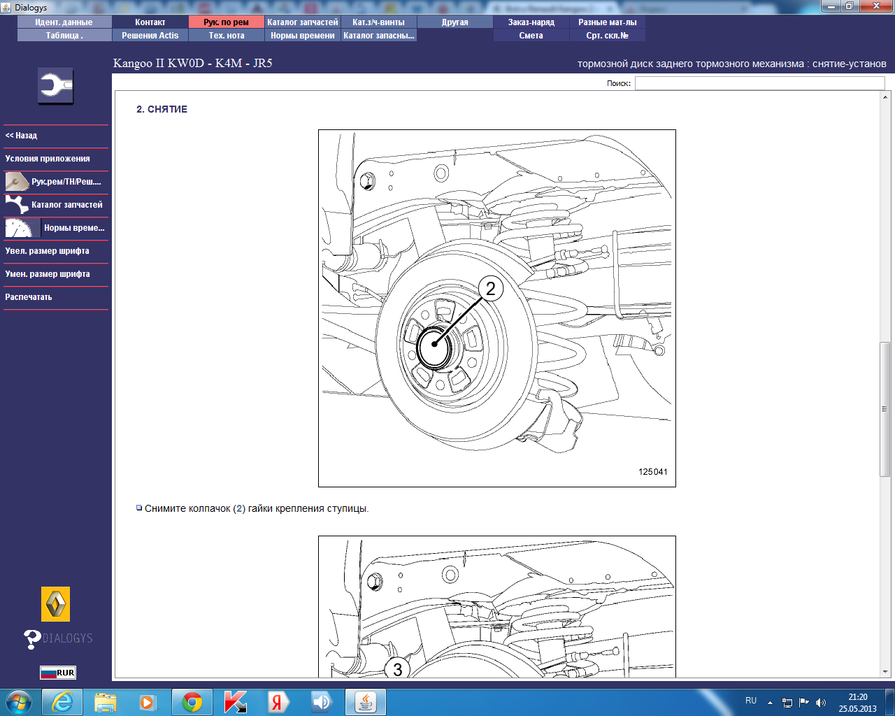Open the Yandex taskbar icon
The height and width of the screenshot is (716, 895).
(278, 702)
